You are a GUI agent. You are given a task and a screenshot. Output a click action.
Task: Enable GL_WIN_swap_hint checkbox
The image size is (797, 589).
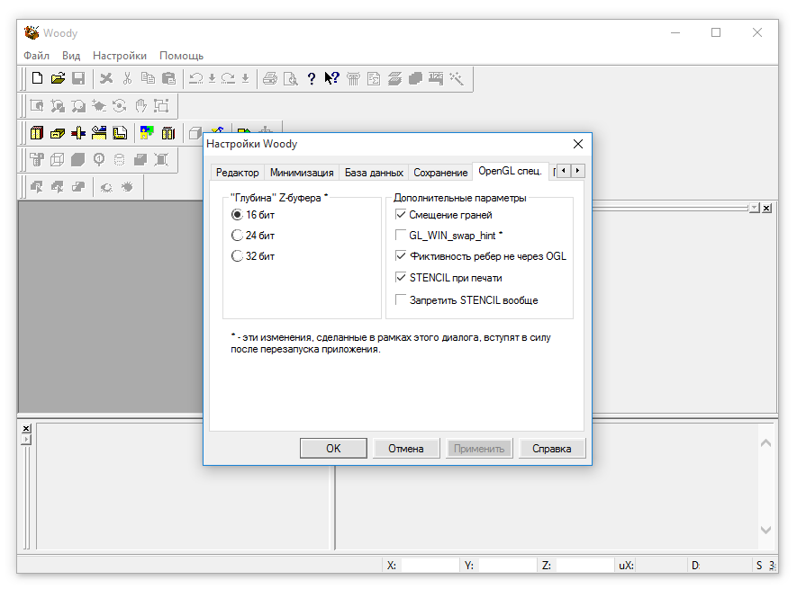pyautogui.click(x=448, y=236)
